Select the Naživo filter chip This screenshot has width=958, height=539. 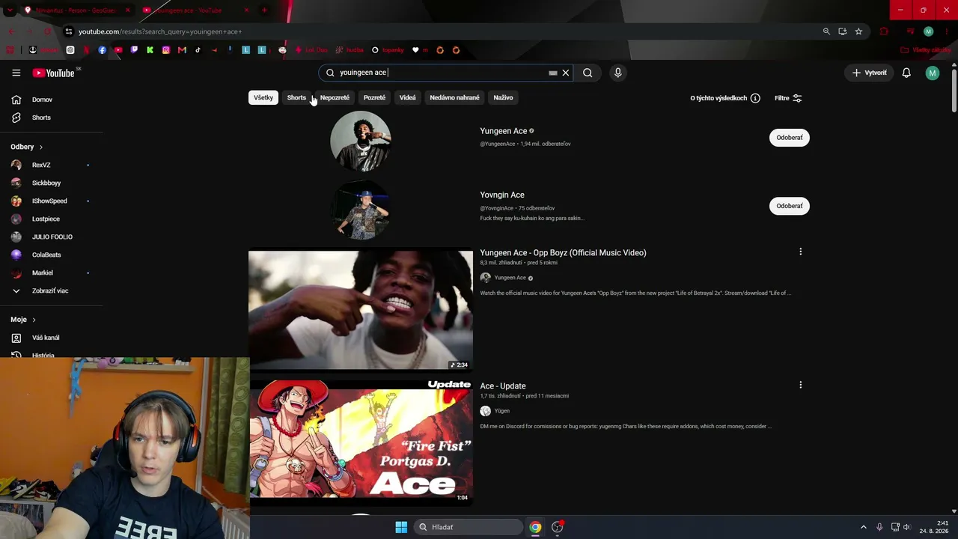[x=503, y=97]
